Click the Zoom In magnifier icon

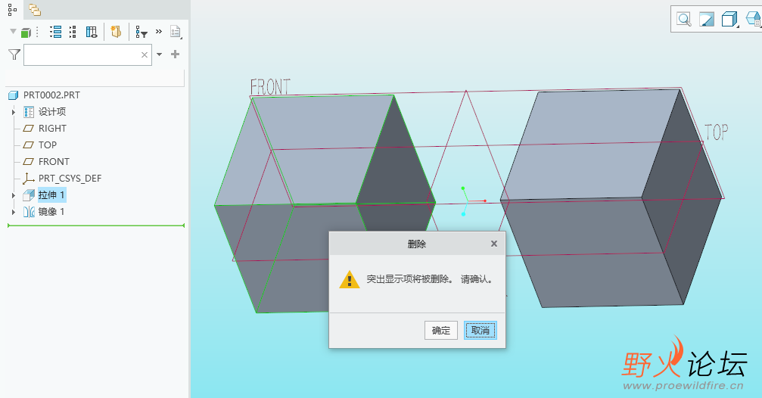tap(684, 20)
